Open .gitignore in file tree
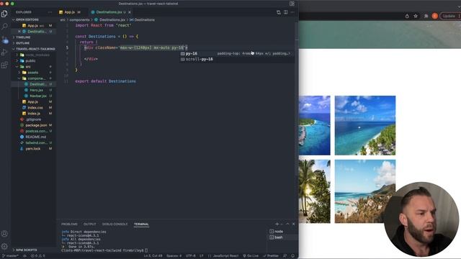This screenshot has width=461, height=259. [33, 119]
